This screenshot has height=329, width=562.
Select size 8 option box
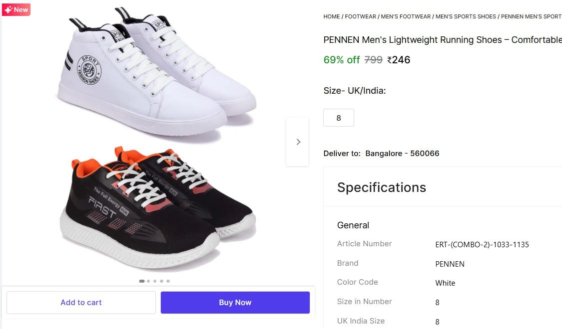[339, 118]
